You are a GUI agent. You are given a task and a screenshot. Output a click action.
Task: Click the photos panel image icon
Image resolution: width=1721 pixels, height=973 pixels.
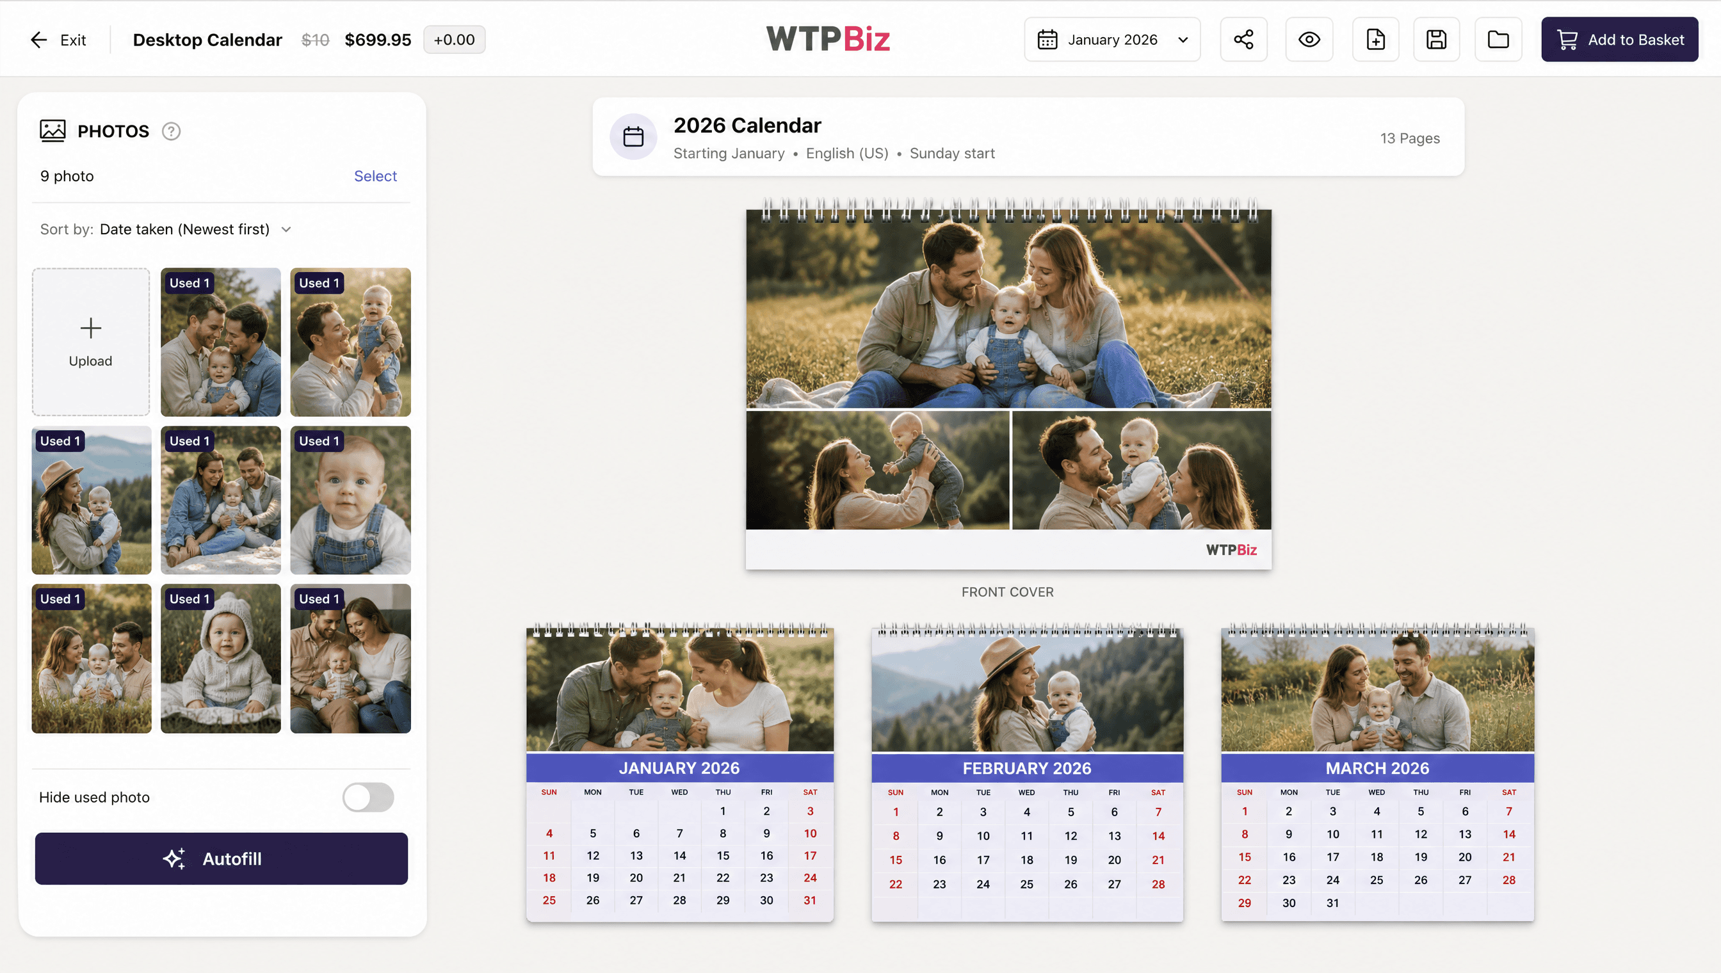pyautogui.click(x=53, y=131)
